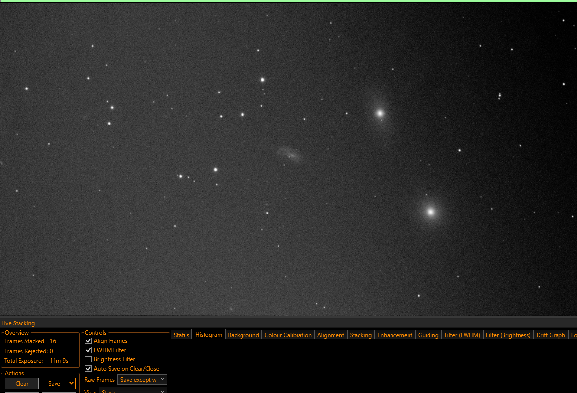Select the Filter (FWHM) tab
Viewport: 577px width, 393px height.
click(x=462, y=335)
